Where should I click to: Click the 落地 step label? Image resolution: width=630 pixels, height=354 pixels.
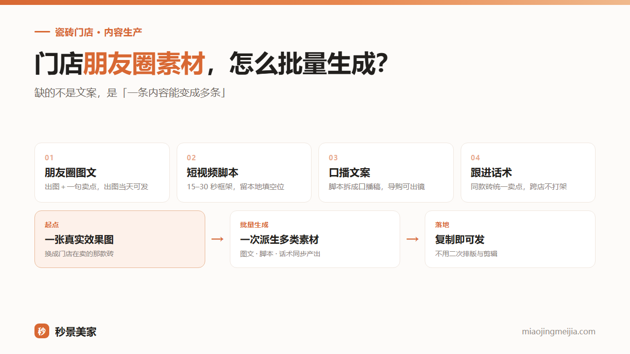(442, 225)
